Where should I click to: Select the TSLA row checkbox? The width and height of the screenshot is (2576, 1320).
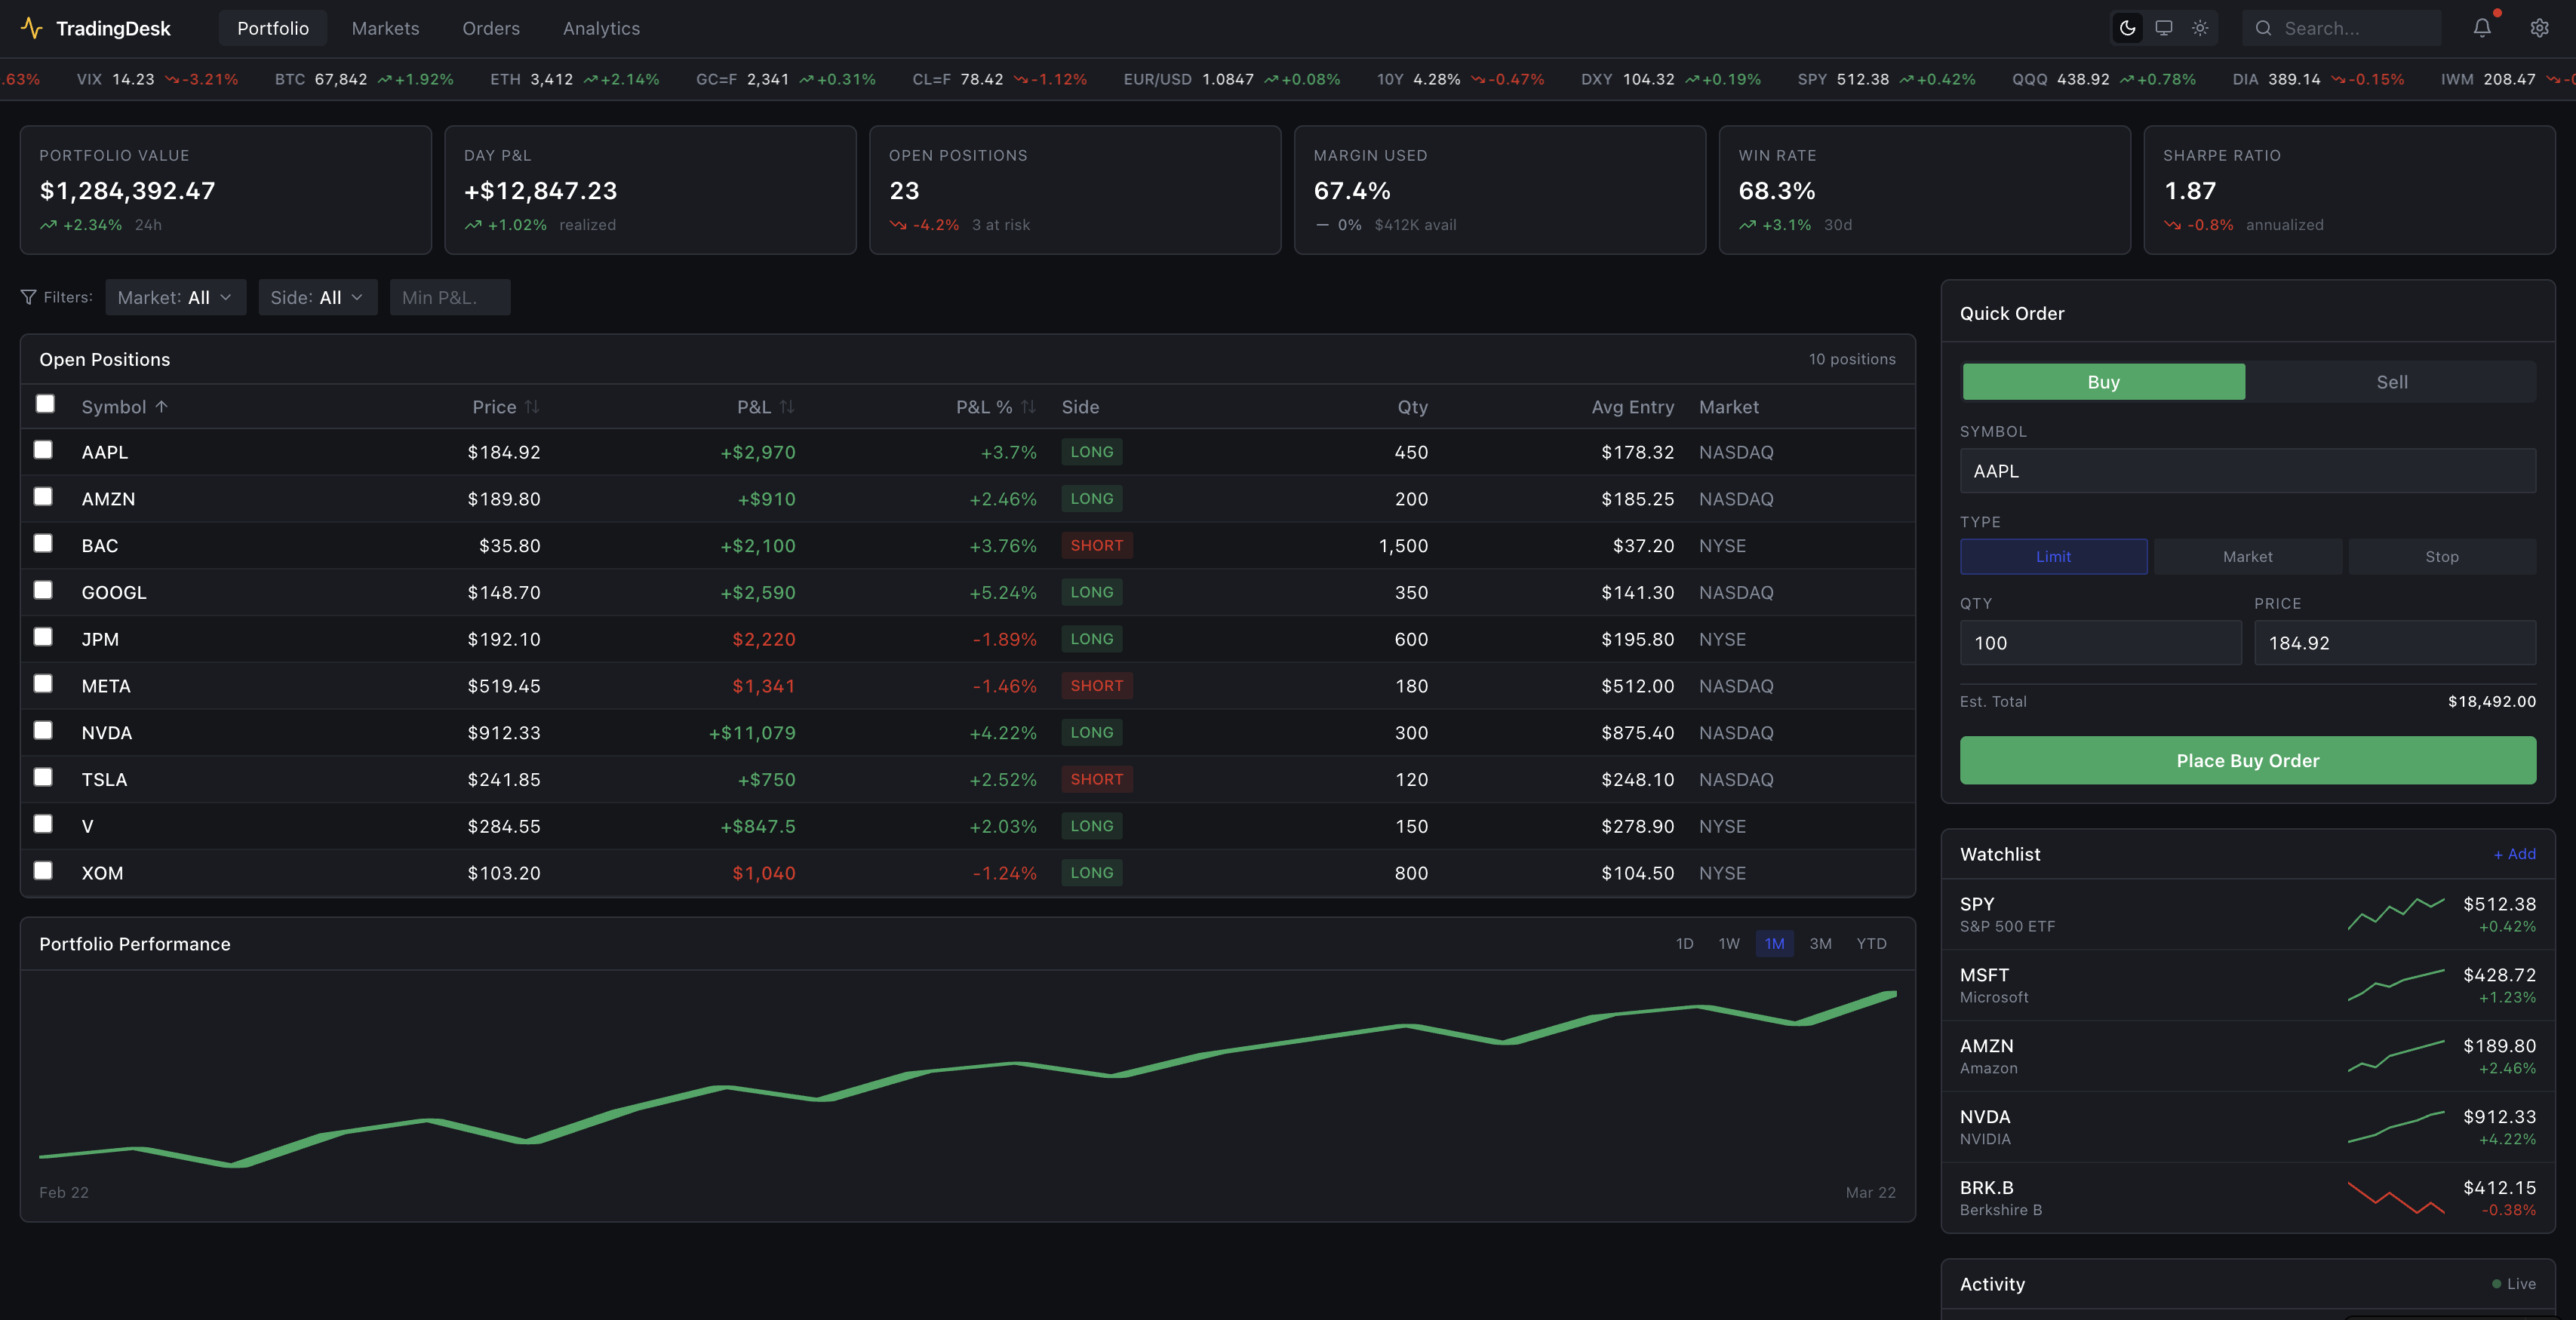click(x=43, y=777)
